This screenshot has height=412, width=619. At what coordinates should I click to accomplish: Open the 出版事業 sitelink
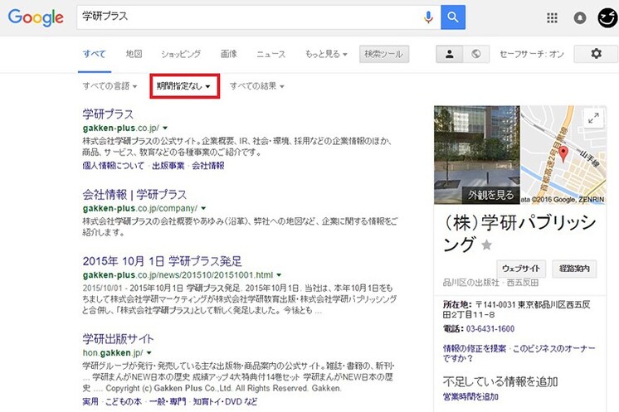[x=168, y=166]
